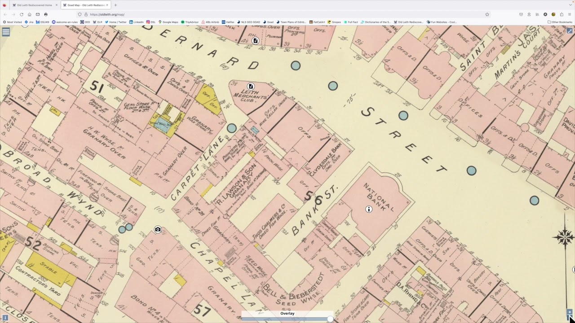Select the rightmost blue marker

[534, 201]
